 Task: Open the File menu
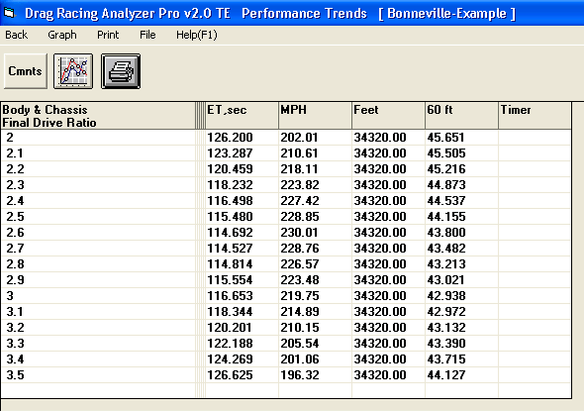click(147, 35)
